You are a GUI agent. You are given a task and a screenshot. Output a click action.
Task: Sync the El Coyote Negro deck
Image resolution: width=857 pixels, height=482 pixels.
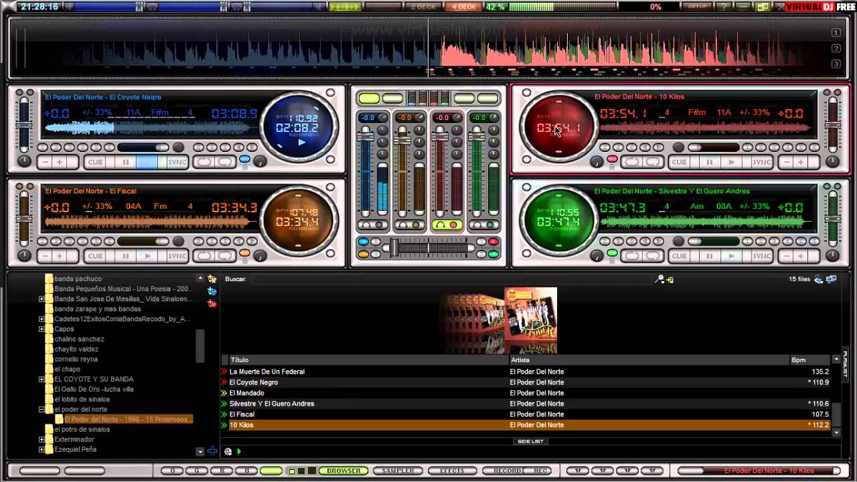click(x=177, y=162)
